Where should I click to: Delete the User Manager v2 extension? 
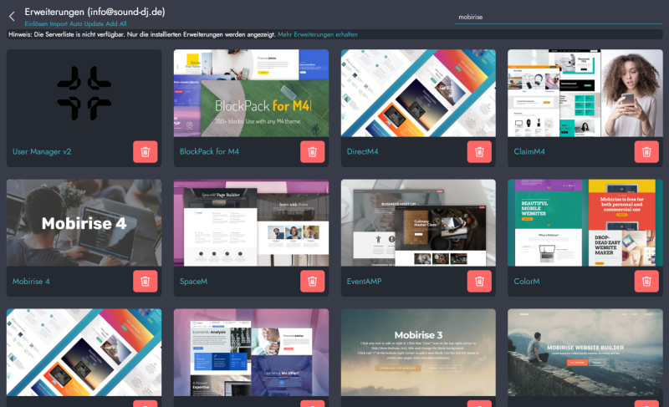click(x=145, y=152)
